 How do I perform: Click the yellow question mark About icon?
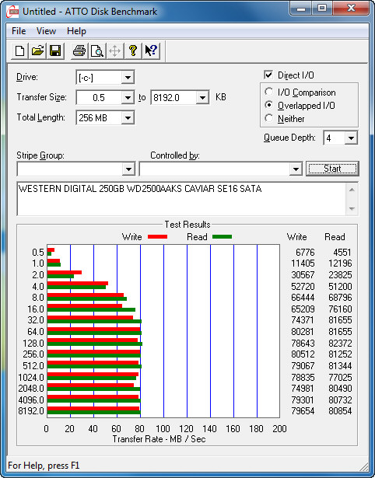(x=133, y=51)
